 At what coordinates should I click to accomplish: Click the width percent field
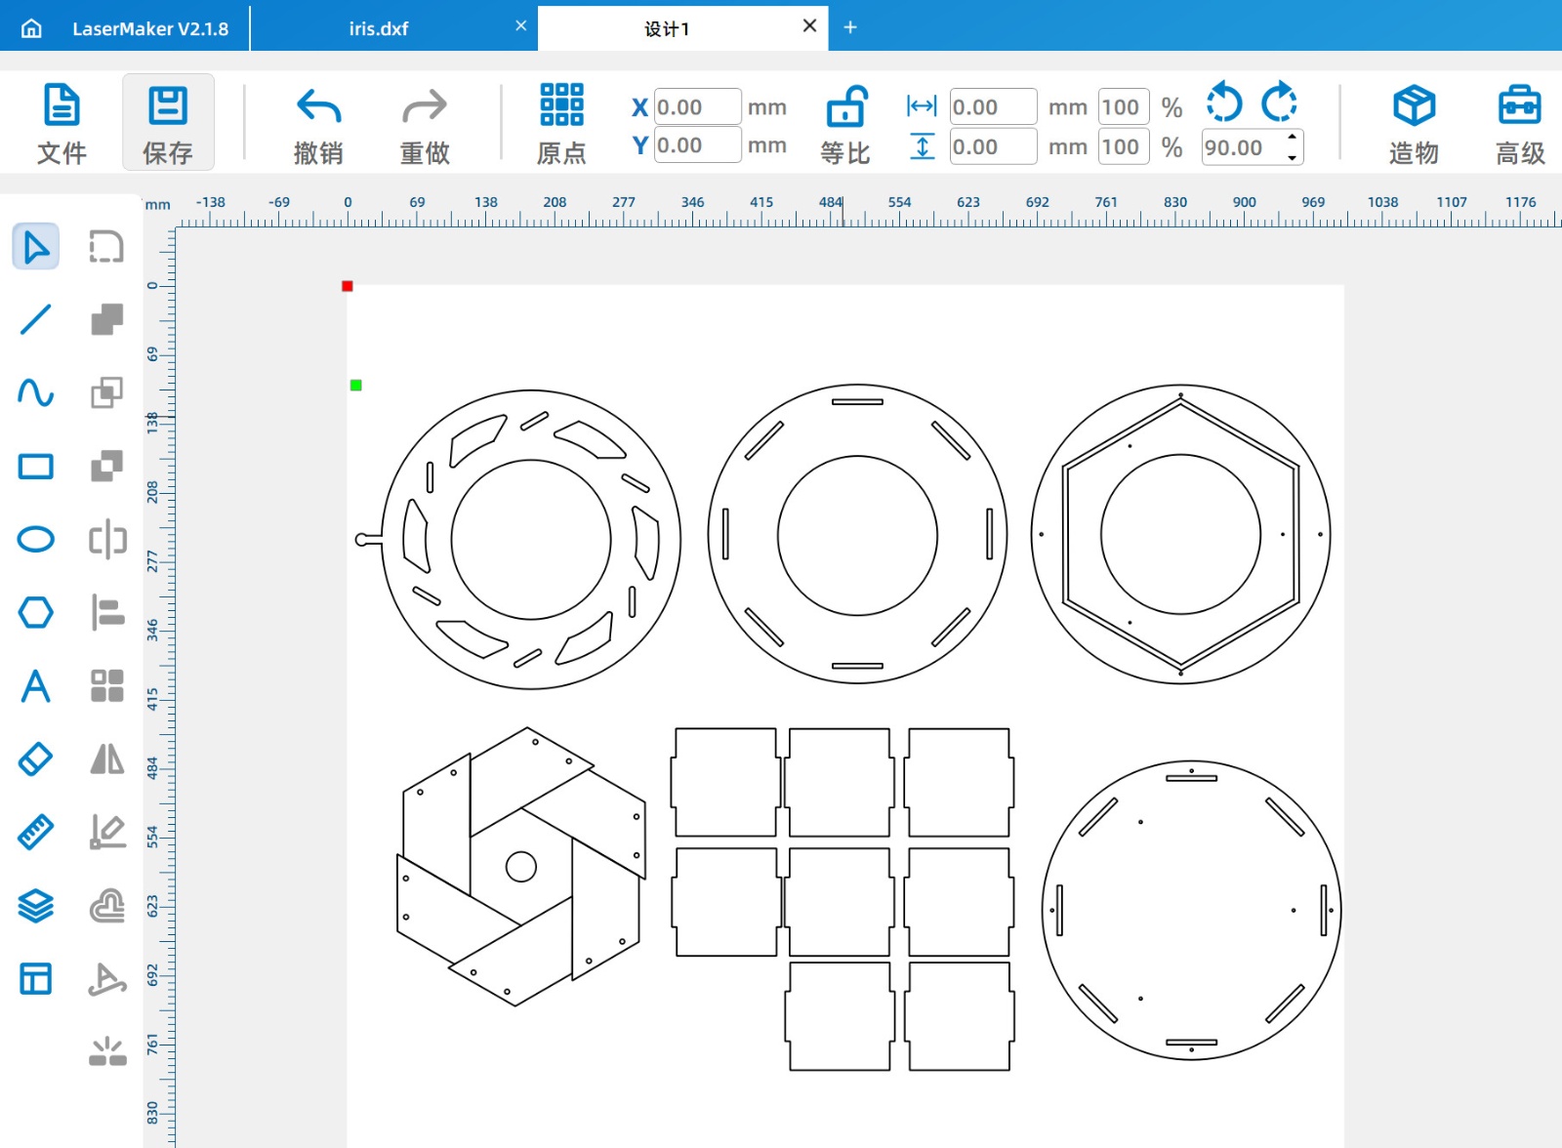point(1123,107)
